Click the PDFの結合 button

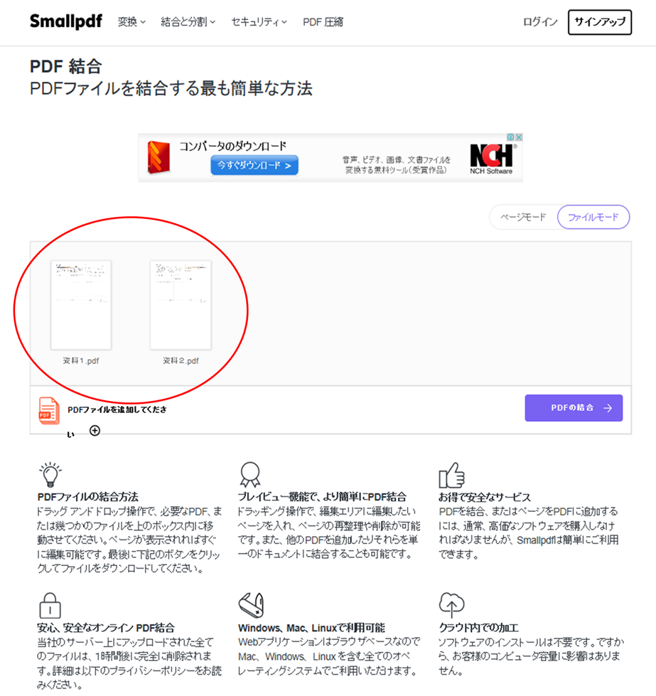click(574, 408)
